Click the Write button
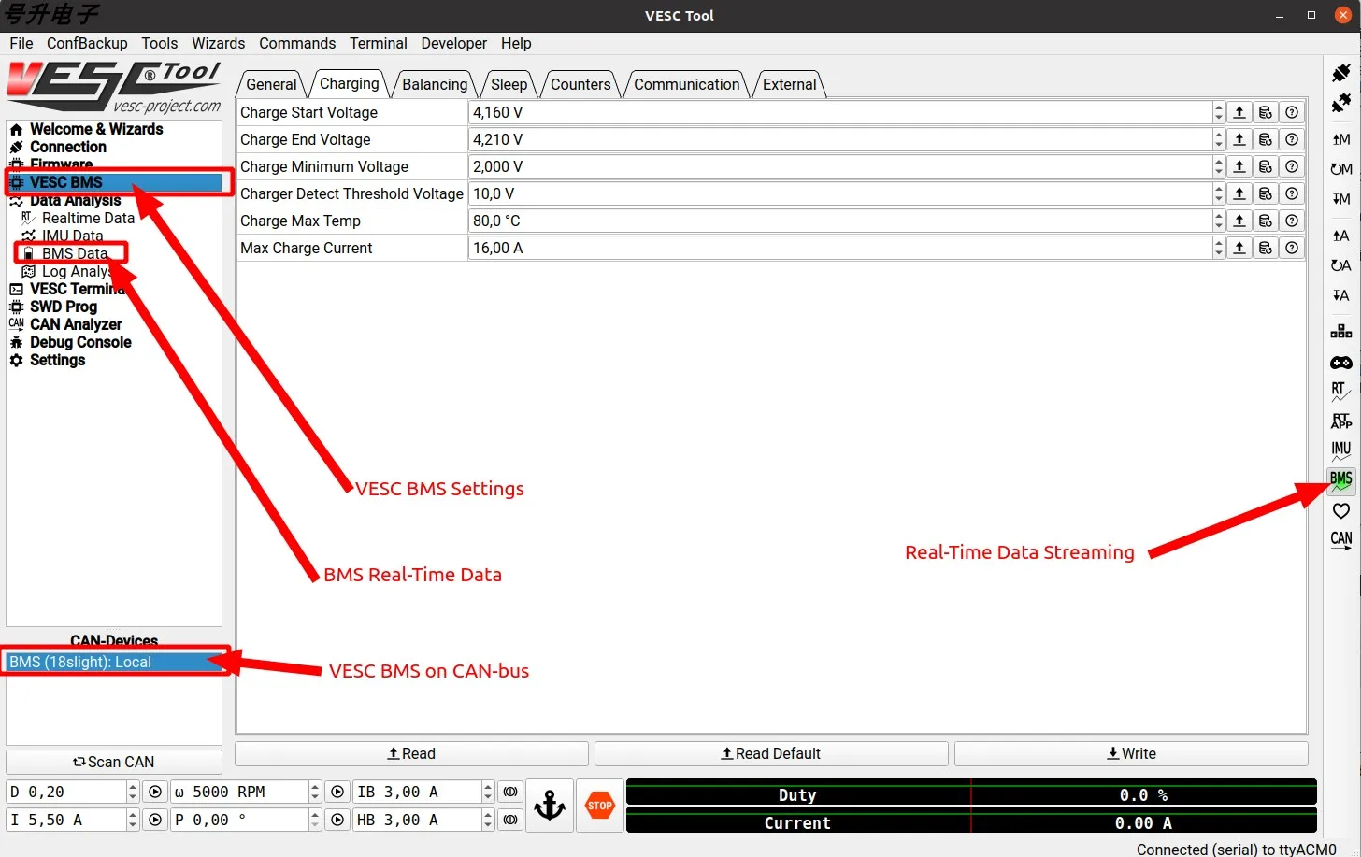 click(x=1131, y=753)
